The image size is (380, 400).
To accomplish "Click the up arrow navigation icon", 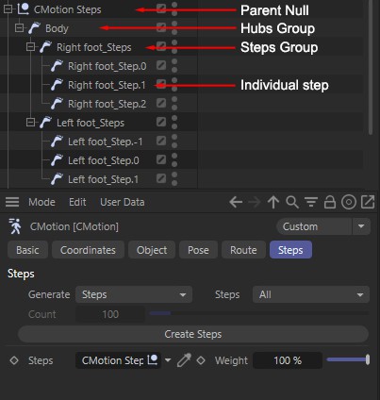I will tap(273, 202).
